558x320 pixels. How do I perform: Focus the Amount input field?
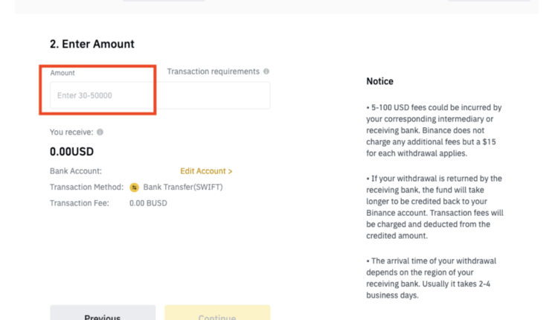[102, 95]
